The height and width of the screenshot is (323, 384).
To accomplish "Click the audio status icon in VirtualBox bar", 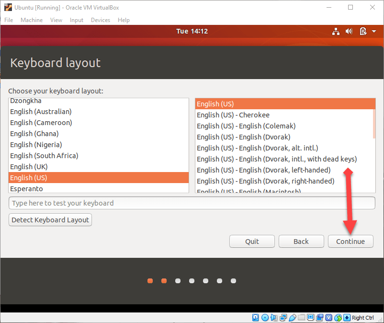I will click(x=274, y=318).
